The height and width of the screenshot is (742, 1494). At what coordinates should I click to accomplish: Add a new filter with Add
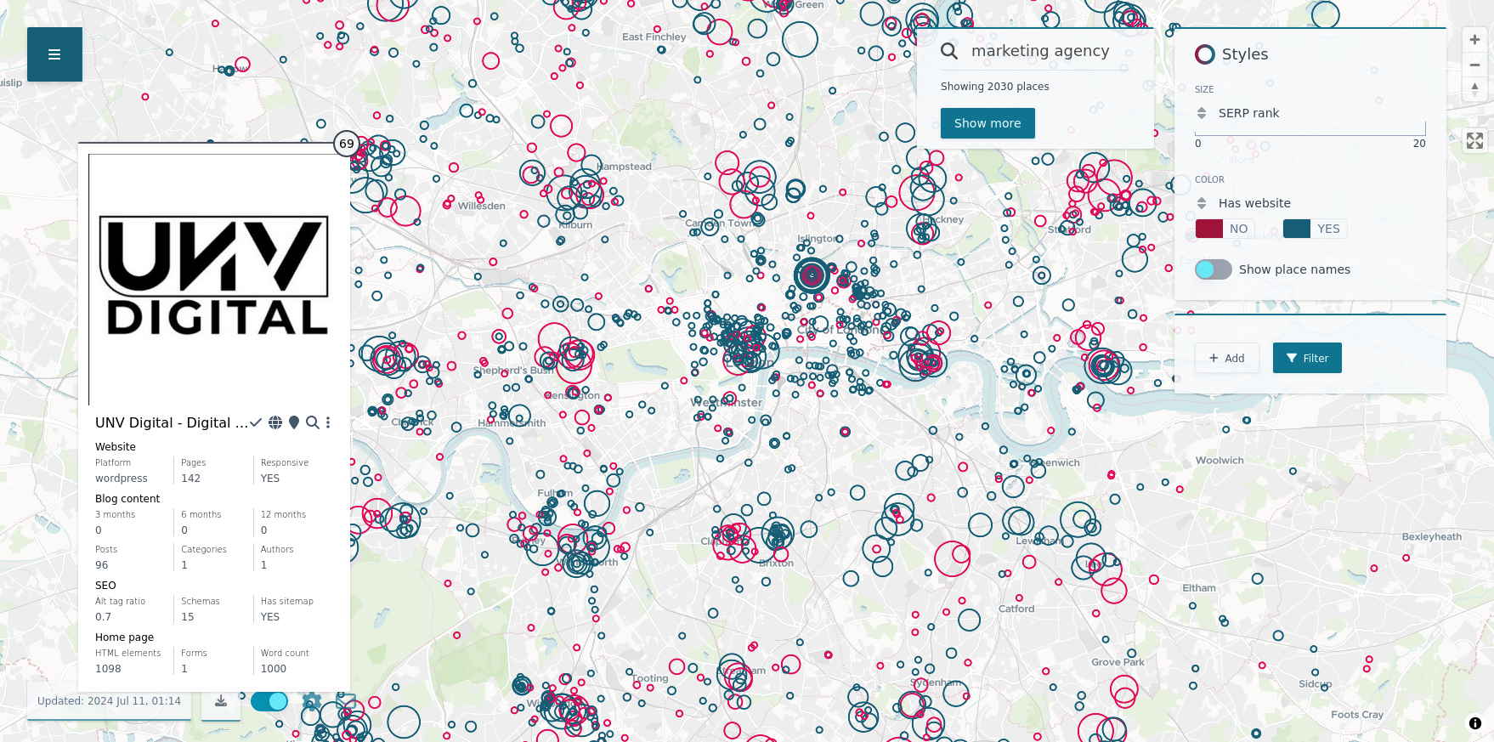(1226, 358)
